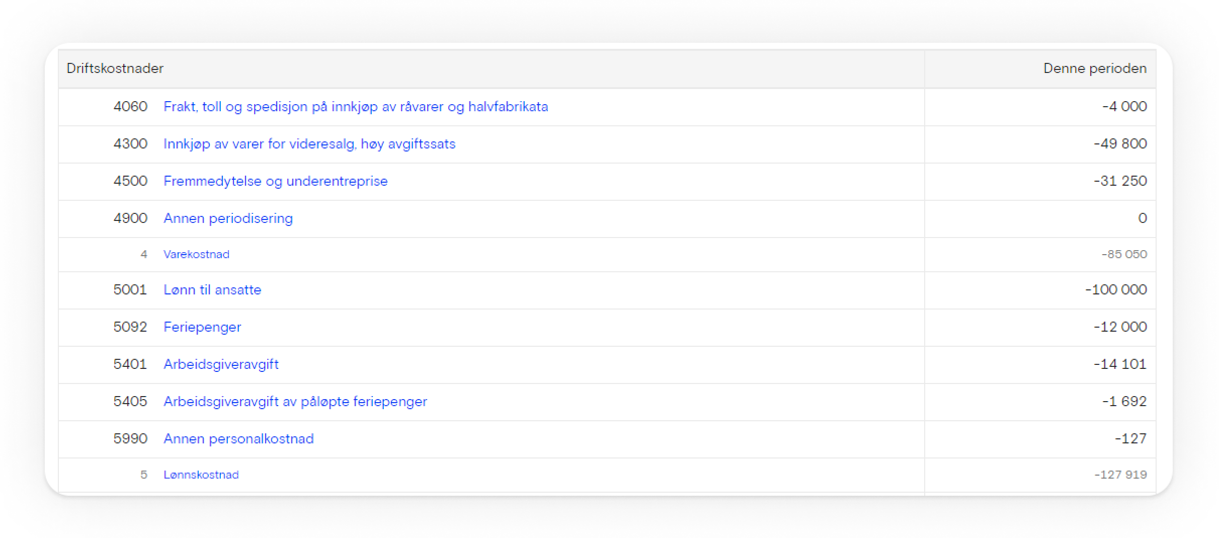Viewport: 1219px width, 538px height.
Task: Open the 'Annen periodisering' account link
Action: [x=228, y=218]
